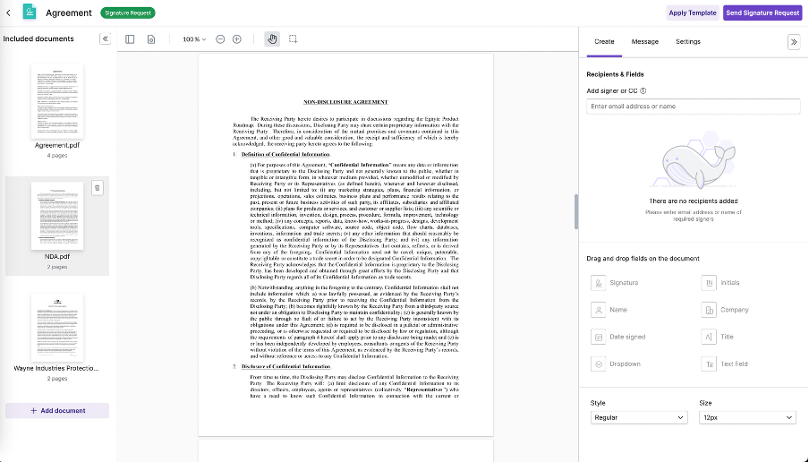
Task: Click the Recipients & Fields heading
Action: click(x=615, y=74)
